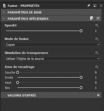Click the document icon beside Fusion title
The width and height of the screenshot is (104, 111).
point(4,6)
